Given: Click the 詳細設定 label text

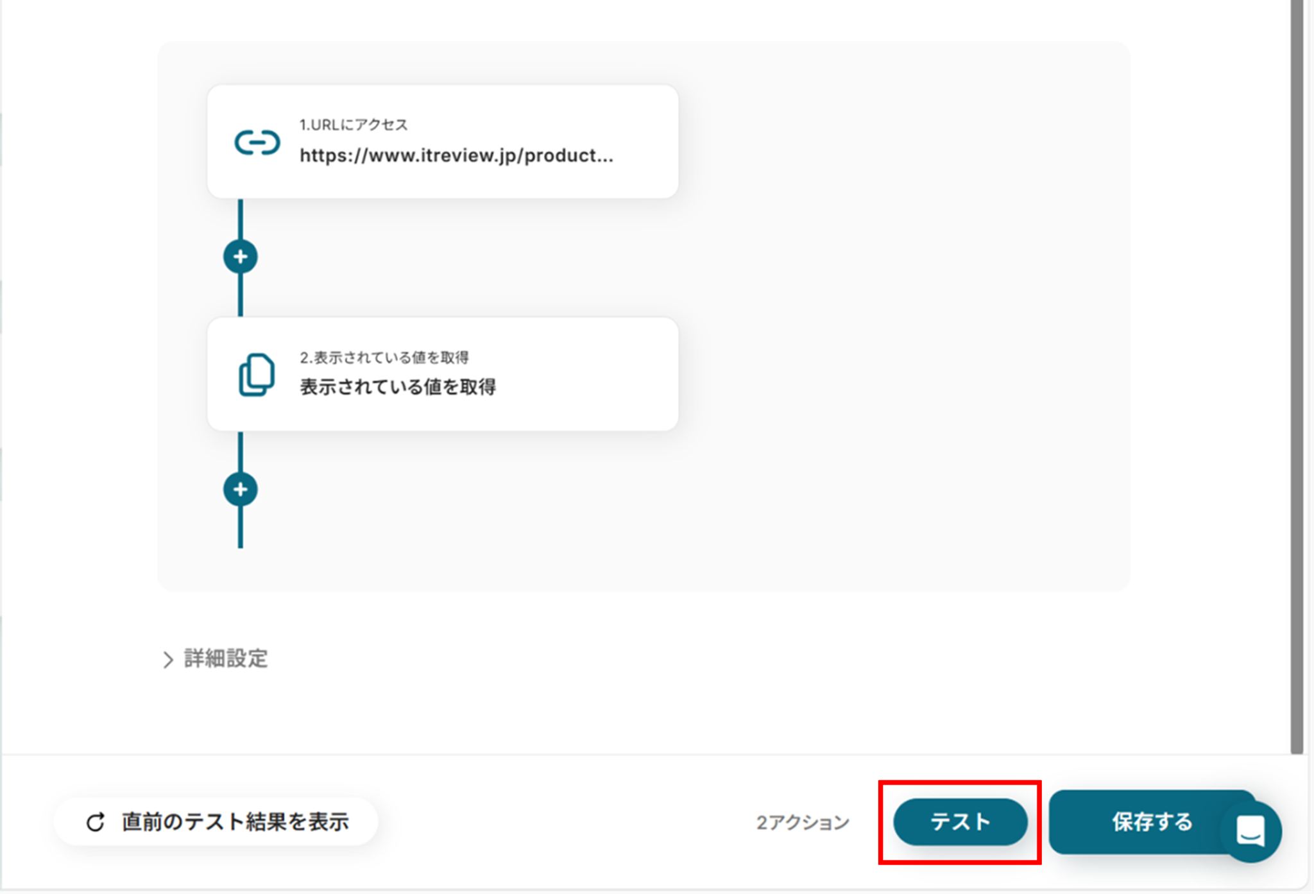Looking at the screenshot, I should click(226, 658).
